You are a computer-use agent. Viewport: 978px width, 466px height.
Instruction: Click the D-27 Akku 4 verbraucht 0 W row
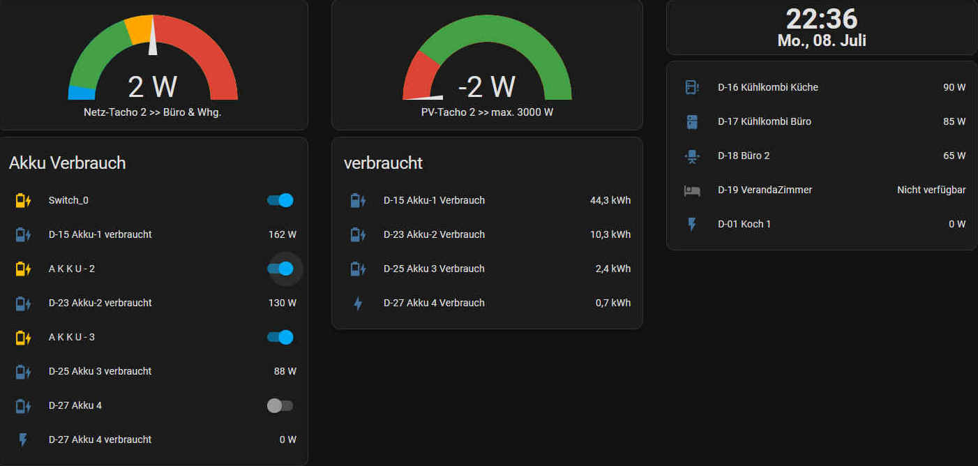coord(153,439)
